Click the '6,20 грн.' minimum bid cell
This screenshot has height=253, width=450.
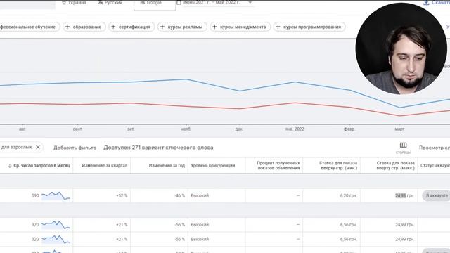click(349, 195)
